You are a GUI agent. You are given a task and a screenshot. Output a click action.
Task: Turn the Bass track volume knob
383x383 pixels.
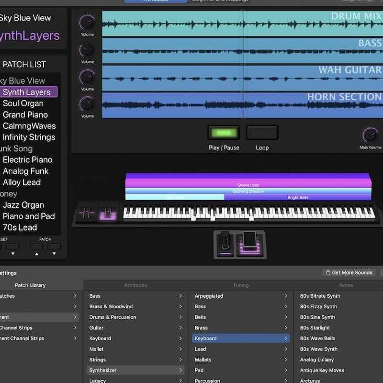coord(87,50)
